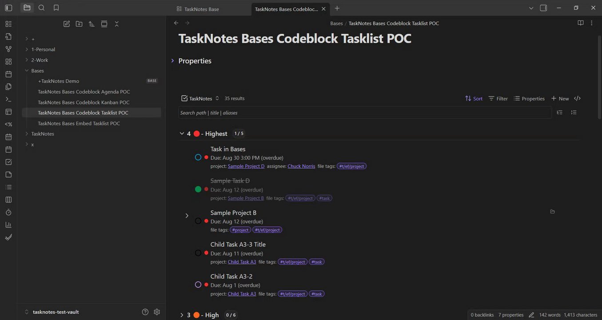Uncheck completed Sample Task D status
The width and height of the screenshot is (602, 320).
pos(198,189)
